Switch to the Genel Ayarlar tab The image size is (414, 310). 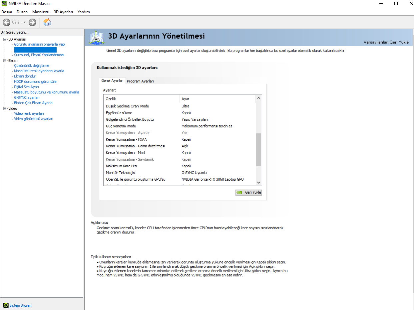(x=112, y=80)
